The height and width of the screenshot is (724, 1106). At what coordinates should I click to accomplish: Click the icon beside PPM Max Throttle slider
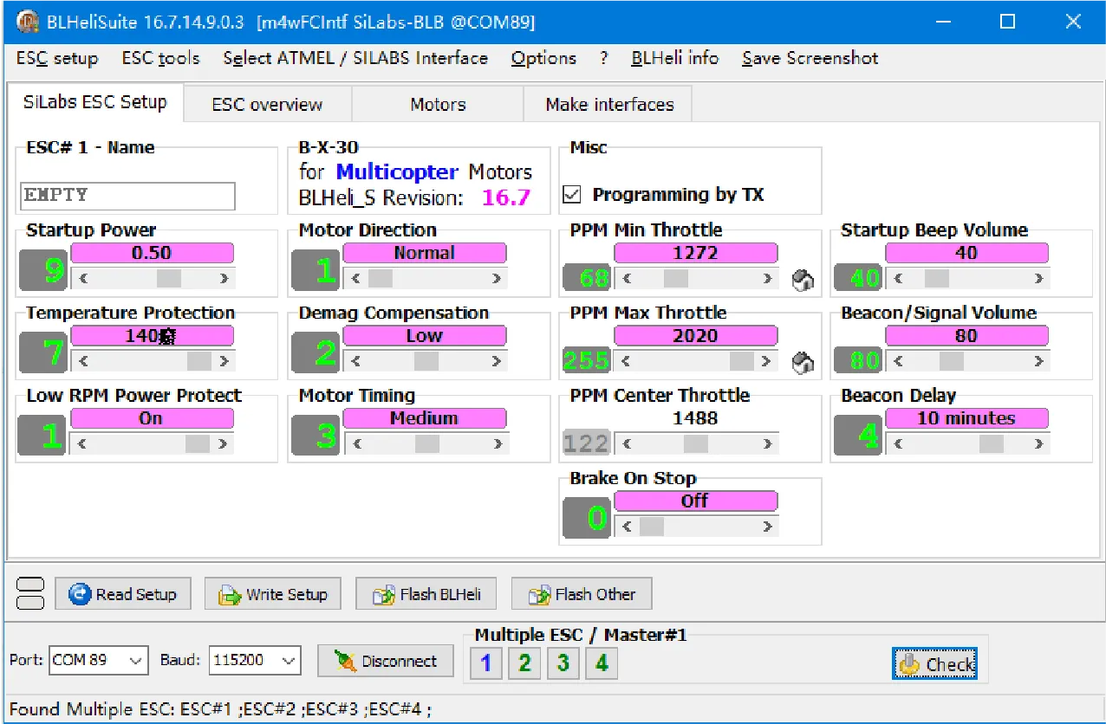tap(803, 361)
